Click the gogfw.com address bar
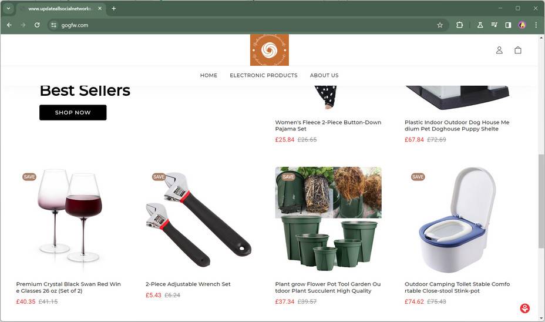The image size is (545, 322). (x=243, y=25)
